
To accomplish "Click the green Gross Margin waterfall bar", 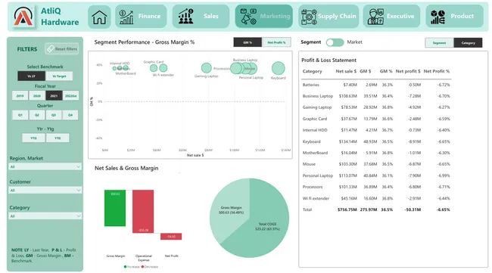I will [x=115, y=208].
